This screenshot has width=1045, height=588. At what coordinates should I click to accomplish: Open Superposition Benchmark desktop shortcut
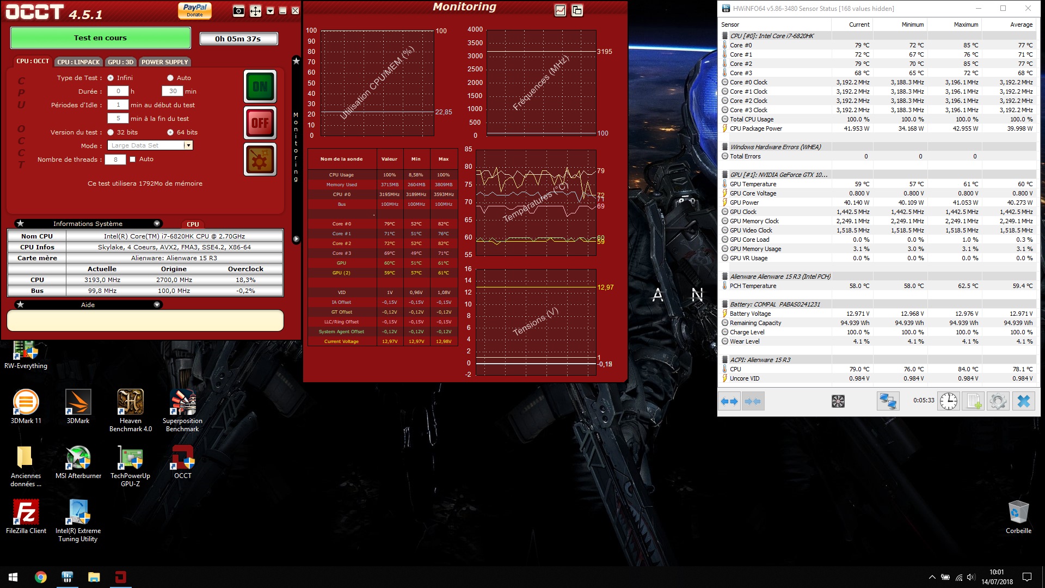[182, 411]
